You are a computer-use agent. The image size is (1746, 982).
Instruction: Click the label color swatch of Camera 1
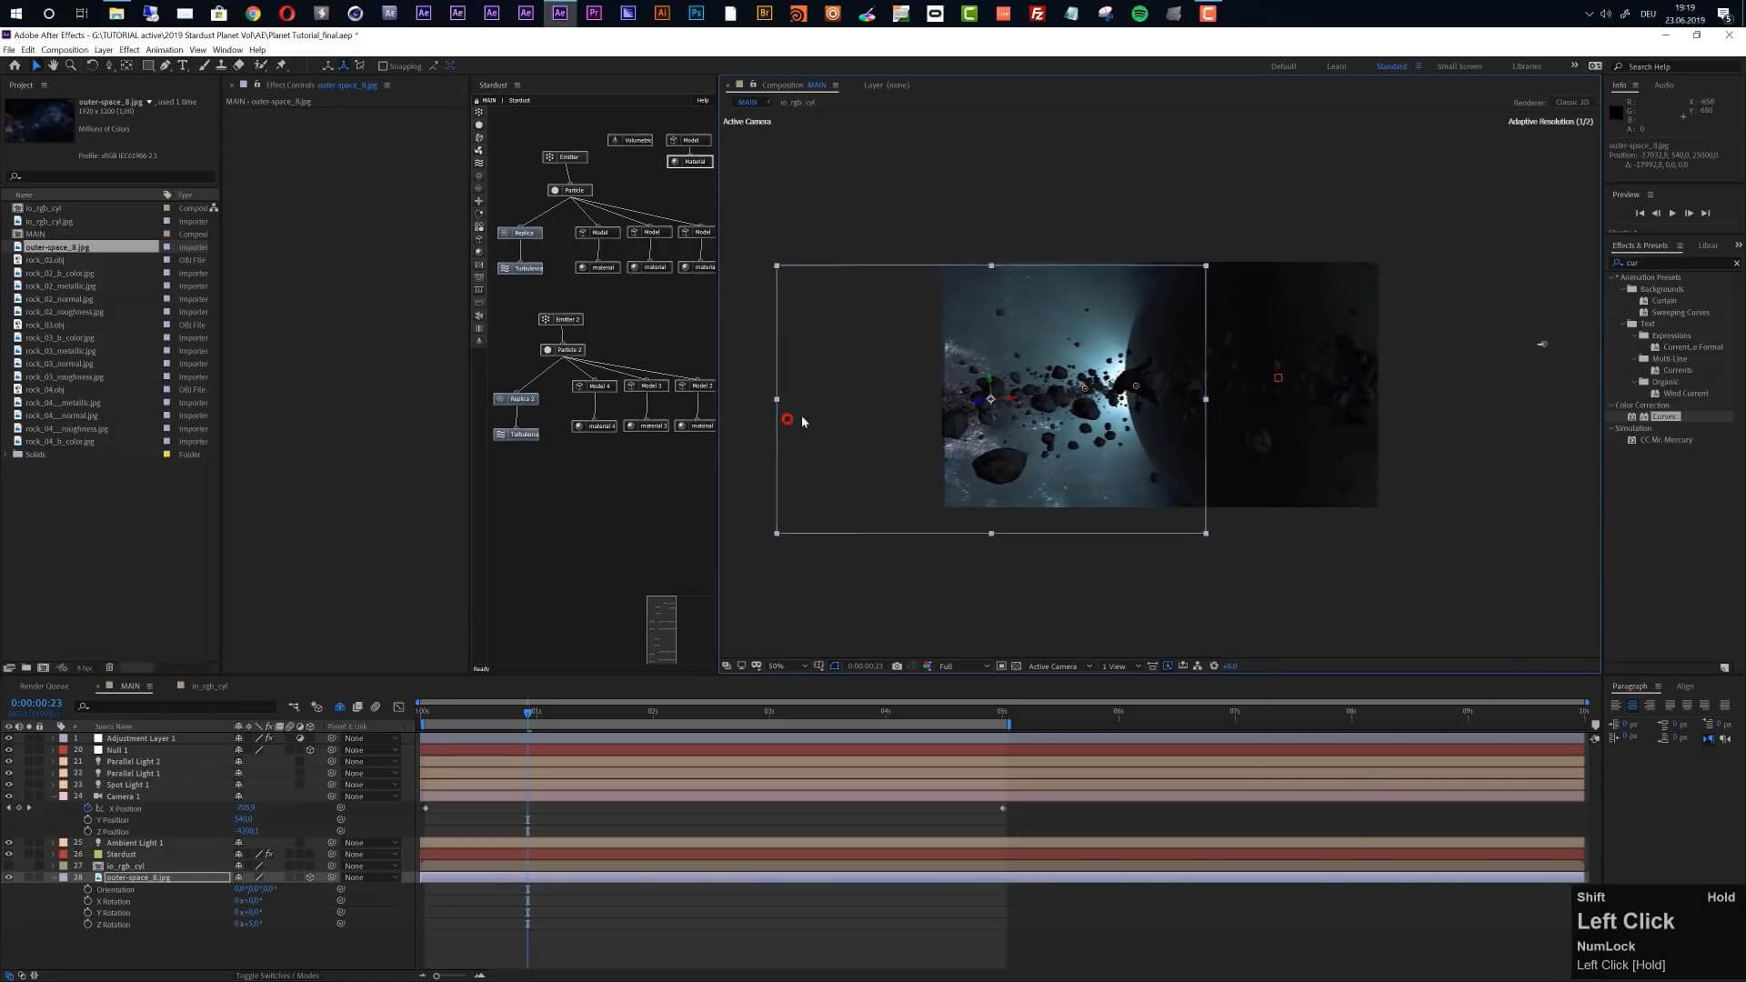point(63,797)
